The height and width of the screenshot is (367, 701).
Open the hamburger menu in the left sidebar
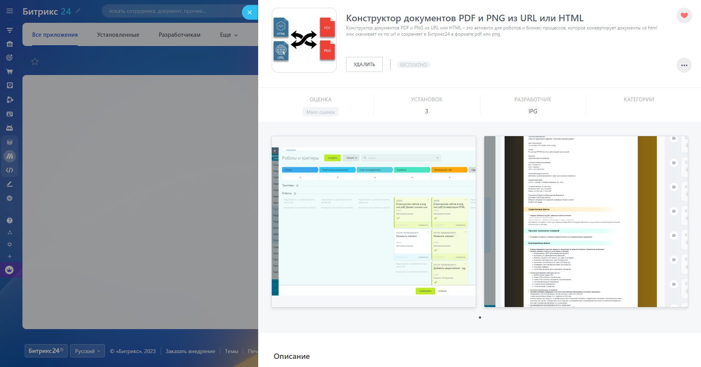[10, 11]
